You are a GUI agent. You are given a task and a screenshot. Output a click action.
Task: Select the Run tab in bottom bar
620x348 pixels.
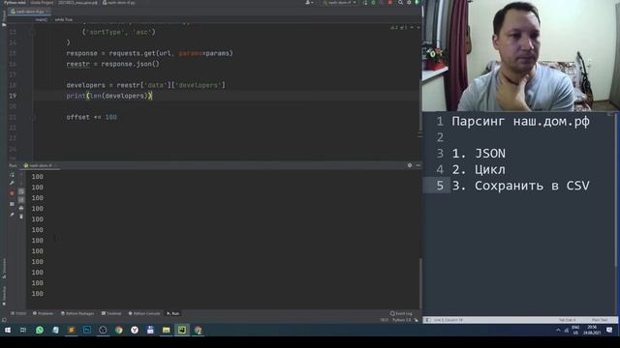coord(173,313)
